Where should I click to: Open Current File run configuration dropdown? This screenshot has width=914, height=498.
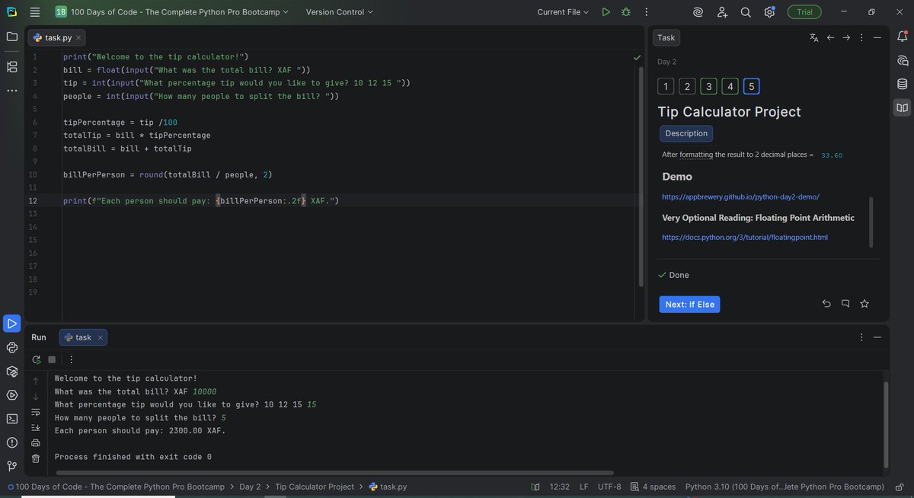563,12
